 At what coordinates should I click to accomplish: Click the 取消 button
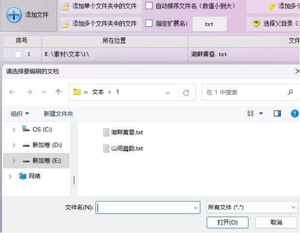click(x=276, y=223)
